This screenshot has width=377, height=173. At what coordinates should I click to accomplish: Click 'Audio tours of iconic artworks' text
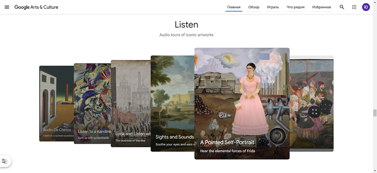[x=186, y=35]
